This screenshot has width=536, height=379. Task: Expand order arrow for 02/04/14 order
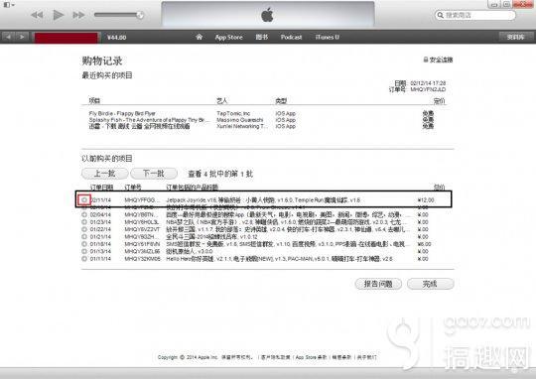point(84,214)
